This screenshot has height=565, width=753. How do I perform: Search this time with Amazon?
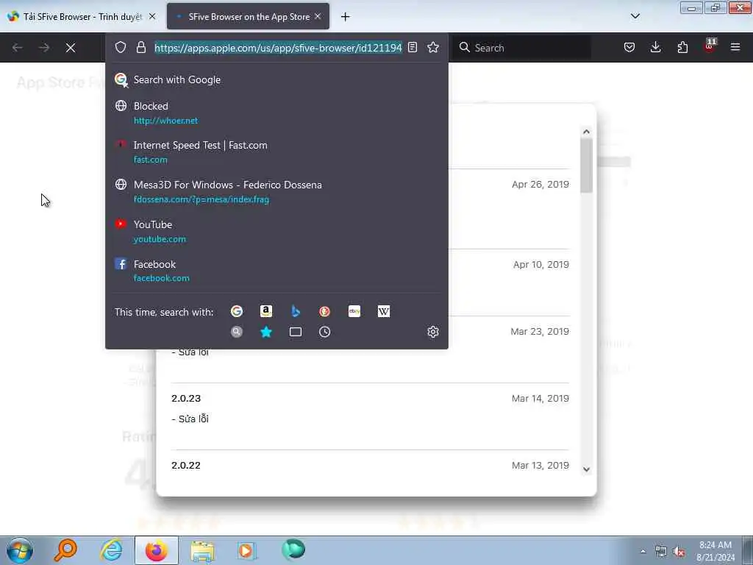click(266, 311)
